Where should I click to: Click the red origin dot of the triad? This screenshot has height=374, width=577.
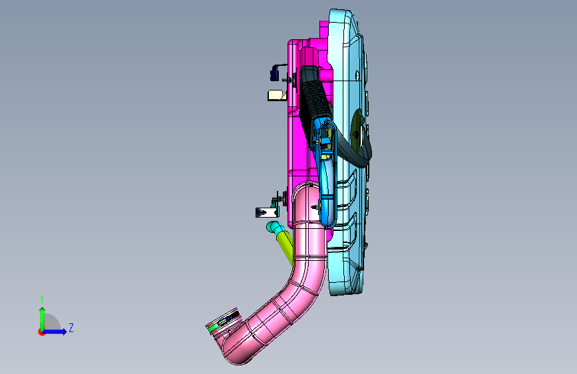[x=41, y=332]
